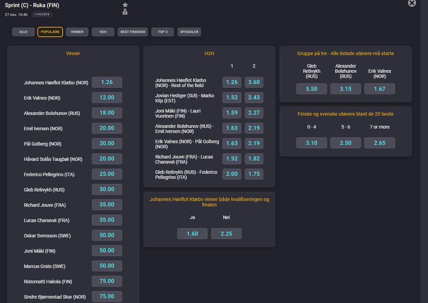
Task: Click the 27 nov. 10:40 date text
Action: (x=16, y=15)
